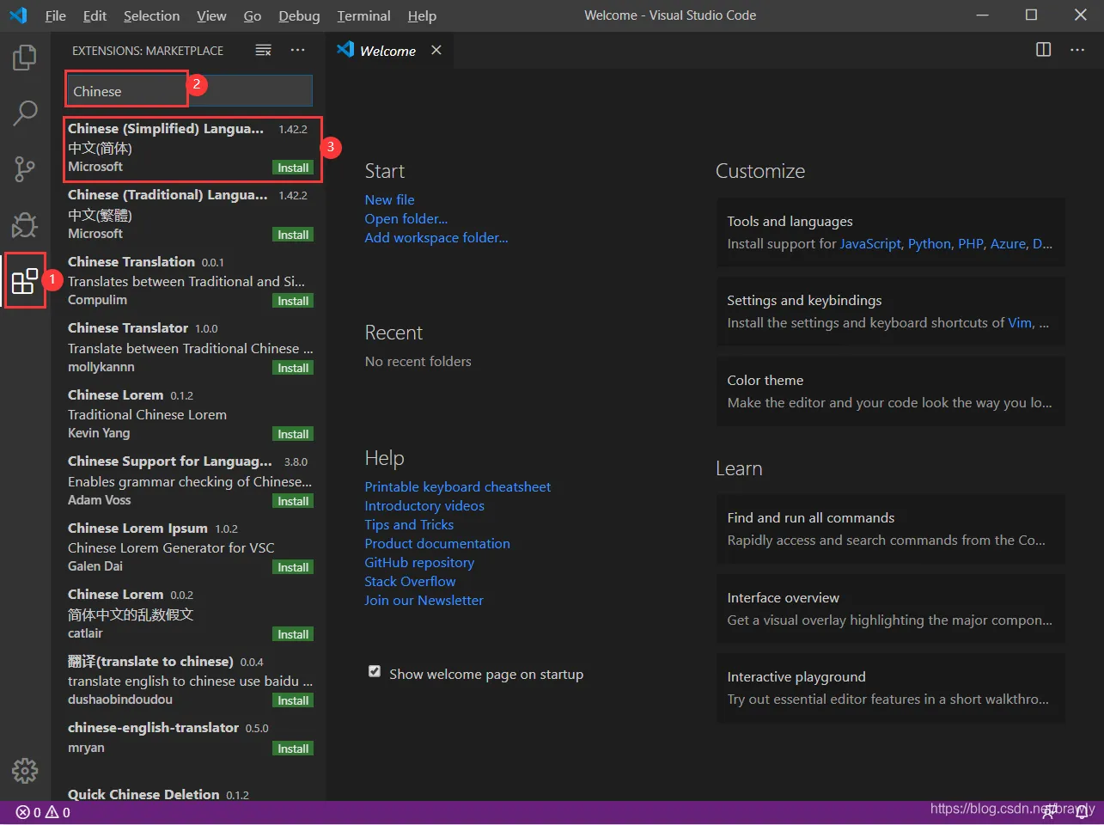Click the warnings count in status bar
The image size is (1104, 825).
(x=58, y=812)
